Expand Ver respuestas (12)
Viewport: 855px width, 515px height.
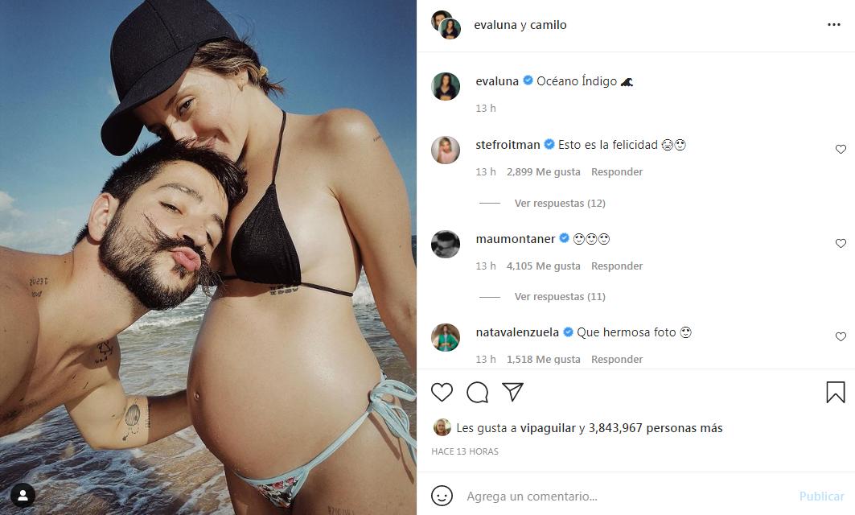(x=560, y=203)
